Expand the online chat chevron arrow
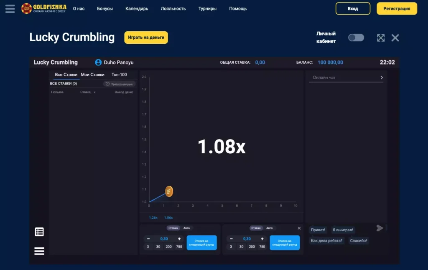 [382, 77]
